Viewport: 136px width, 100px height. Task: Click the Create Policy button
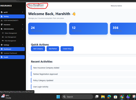point(67,49)
